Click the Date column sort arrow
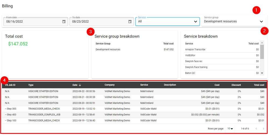 click(x=80, y=85)
